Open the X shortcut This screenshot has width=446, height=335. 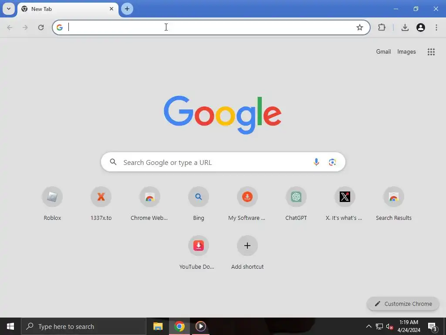pos(345,204)
